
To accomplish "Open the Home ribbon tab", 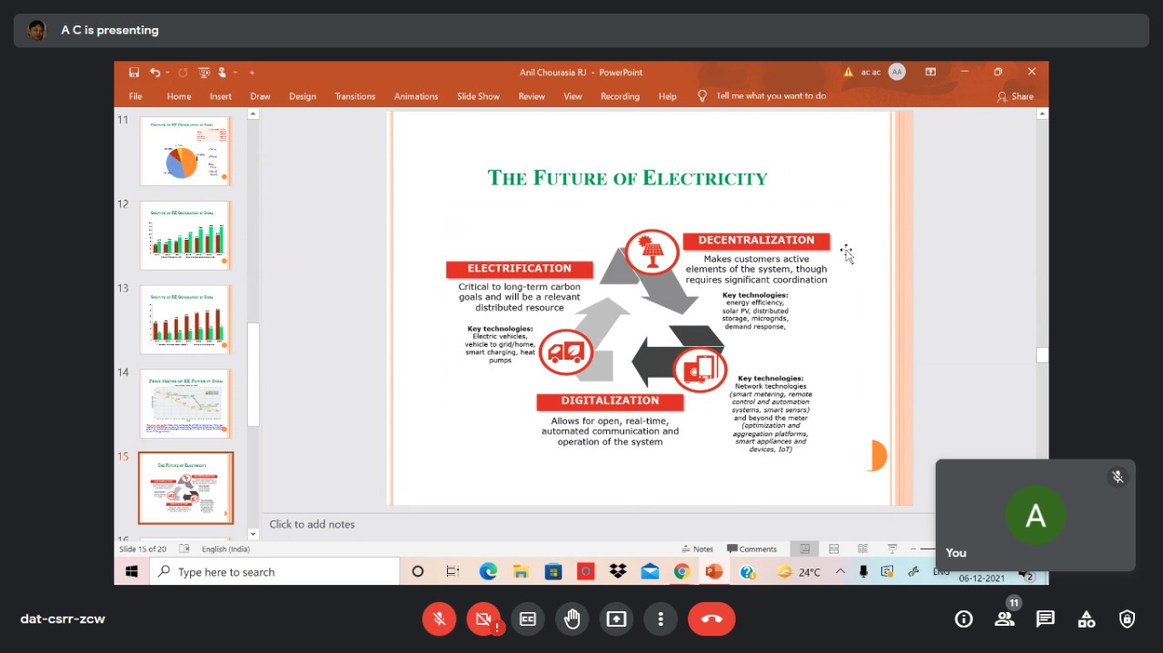I will pos(179,96).
